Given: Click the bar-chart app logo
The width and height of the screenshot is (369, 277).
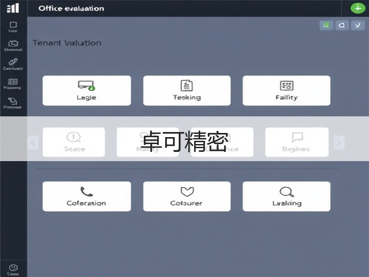Looking at the screenshot, I should pyautogui.click(x=13, y=8).
